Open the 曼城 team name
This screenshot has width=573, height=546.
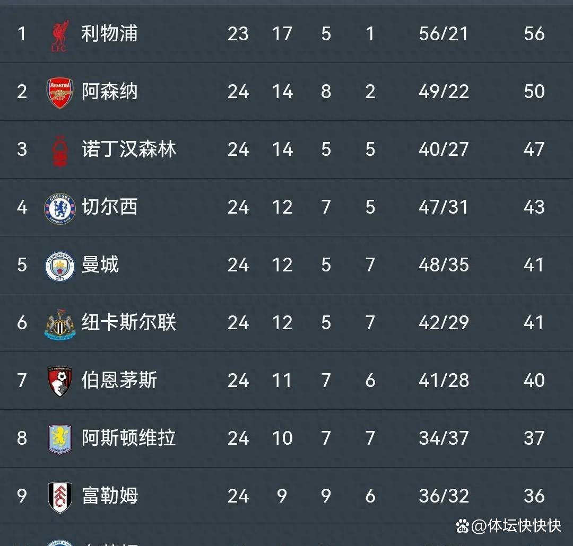[x=100, y=265]
